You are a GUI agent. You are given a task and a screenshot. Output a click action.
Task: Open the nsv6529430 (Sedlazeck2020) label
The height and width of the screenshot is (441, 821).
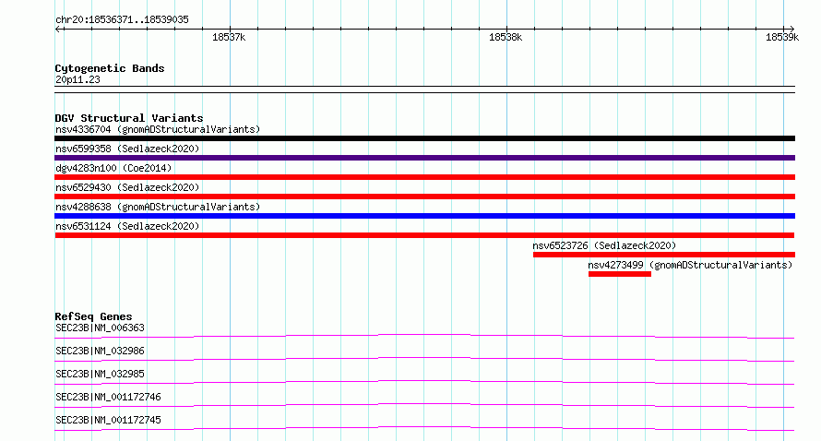point(127,187)
